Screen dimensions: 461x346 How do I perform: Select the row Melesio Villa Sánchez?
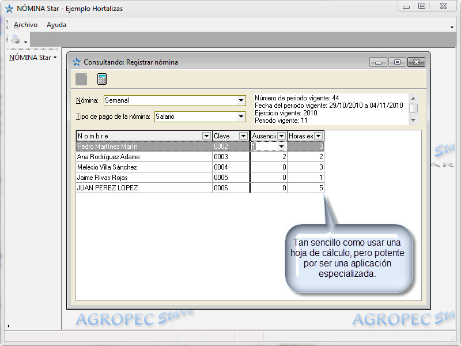(x=200, y=167)
